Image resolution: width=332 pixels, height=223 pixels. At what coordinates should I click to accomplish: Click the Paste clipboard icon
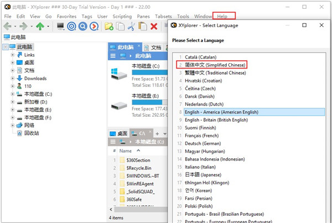click(x=143, y=26)
